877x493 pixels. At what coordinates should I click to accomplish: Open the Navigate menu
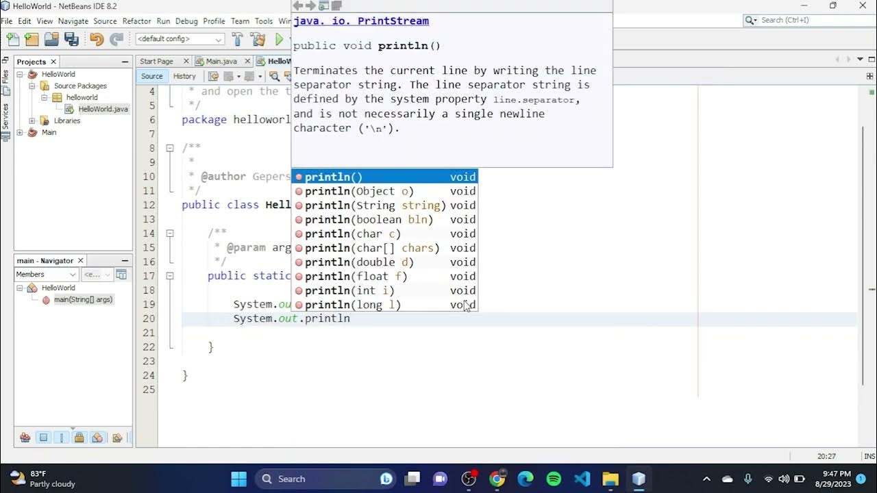point(73,21)
